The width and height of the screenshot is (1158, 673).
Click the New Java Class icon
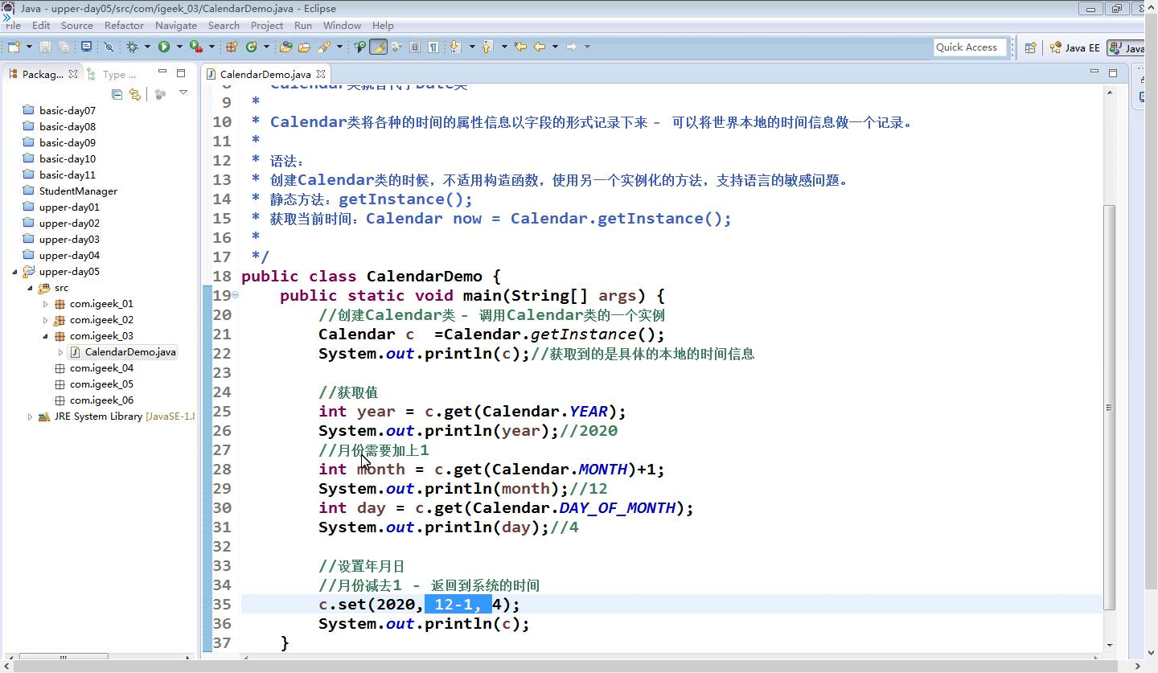click(252, 47)
